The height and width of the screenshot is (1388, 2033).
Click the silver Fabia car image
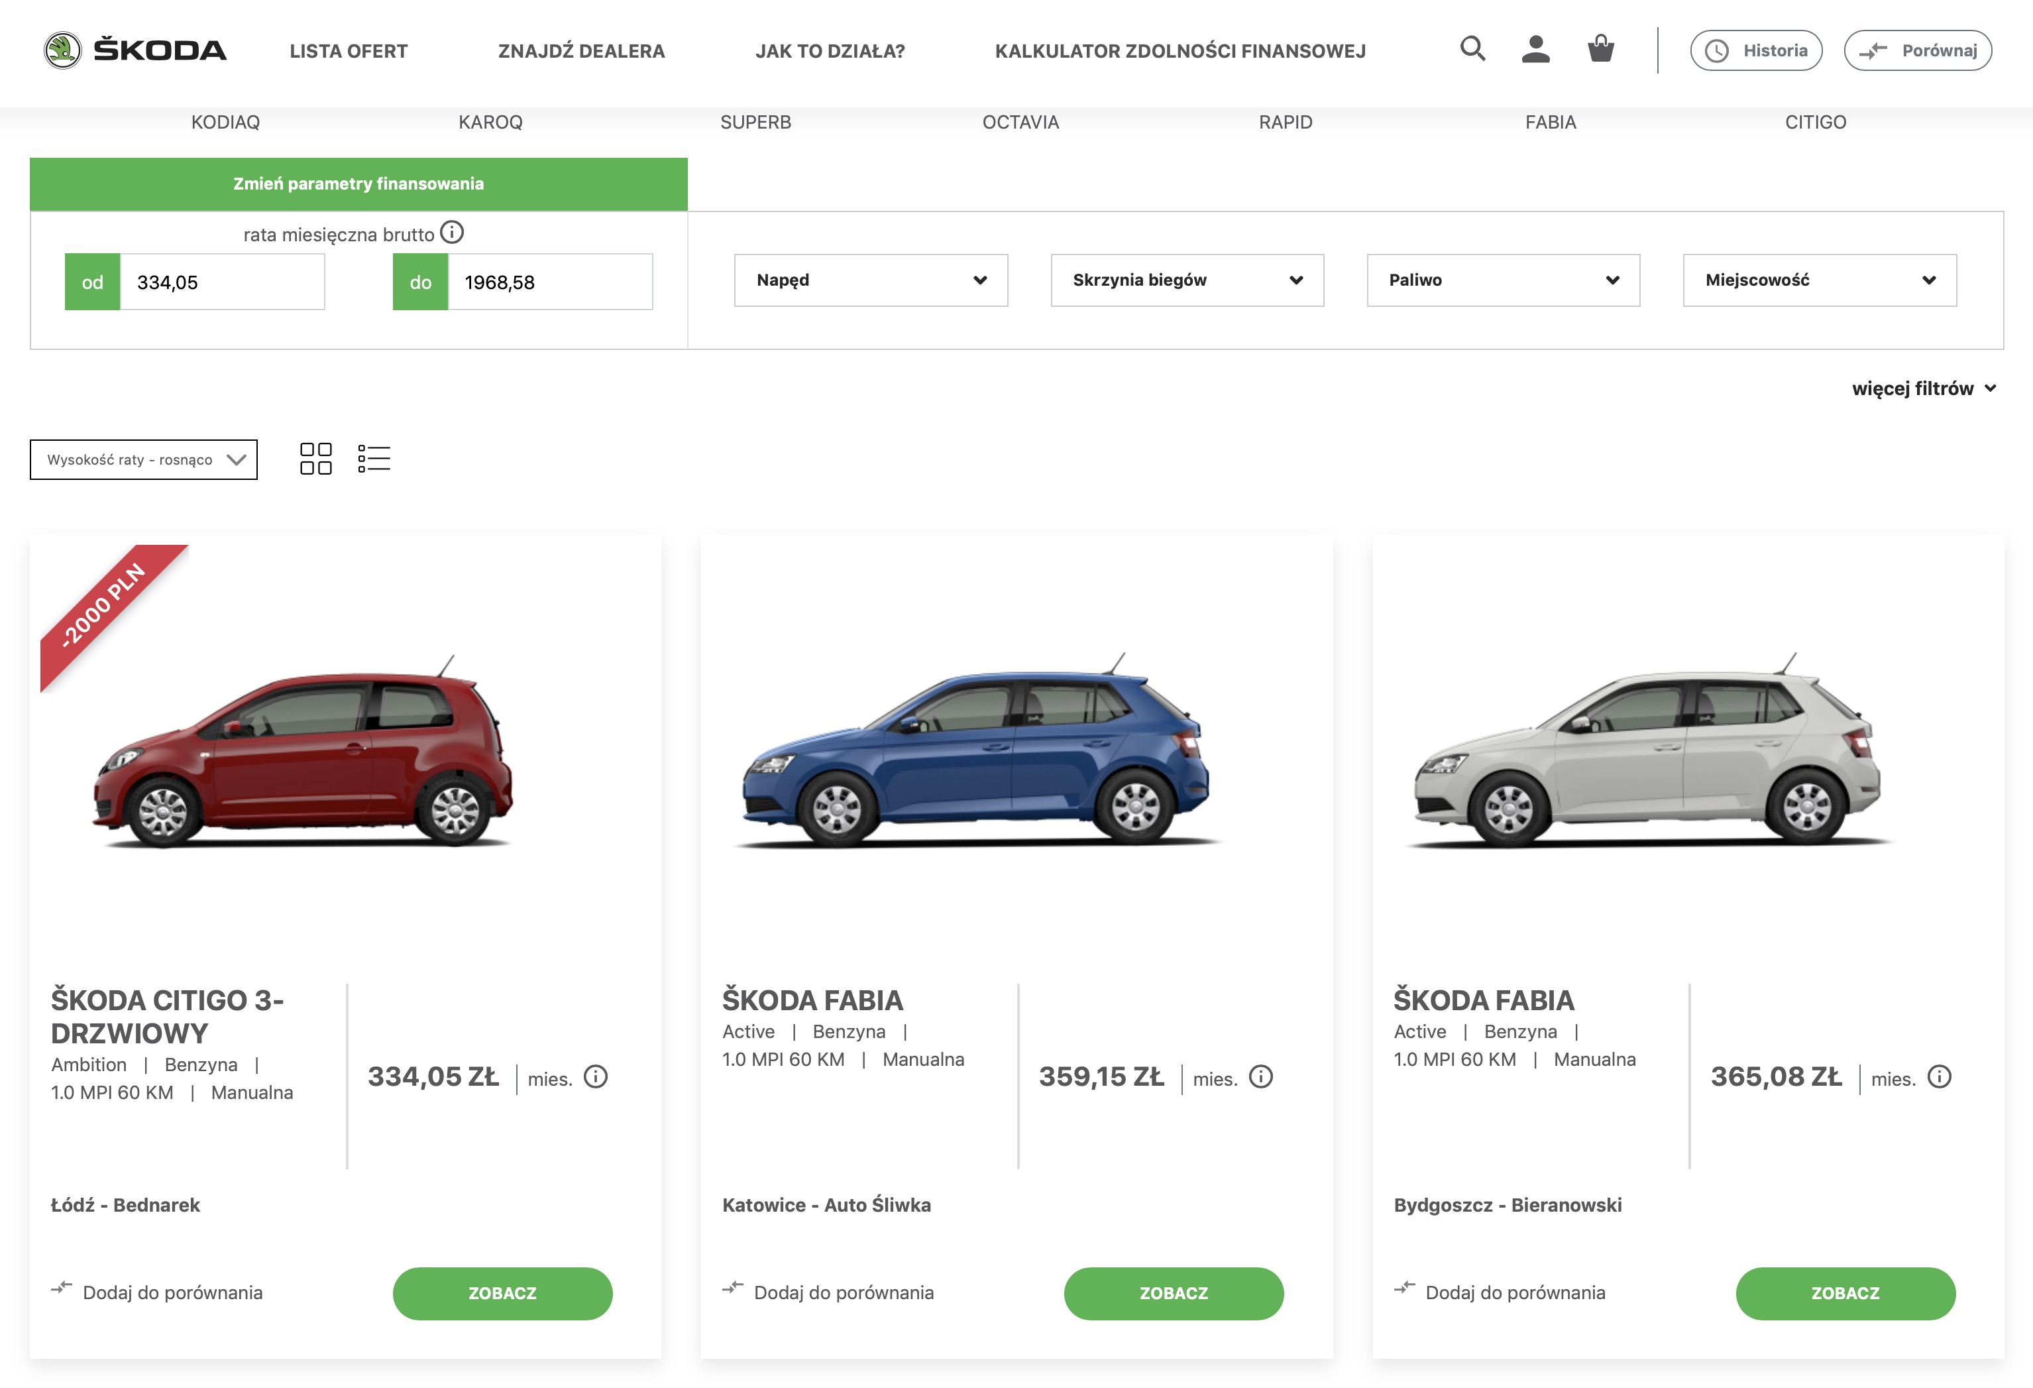pyautogui.click(x=1648, y=751)
